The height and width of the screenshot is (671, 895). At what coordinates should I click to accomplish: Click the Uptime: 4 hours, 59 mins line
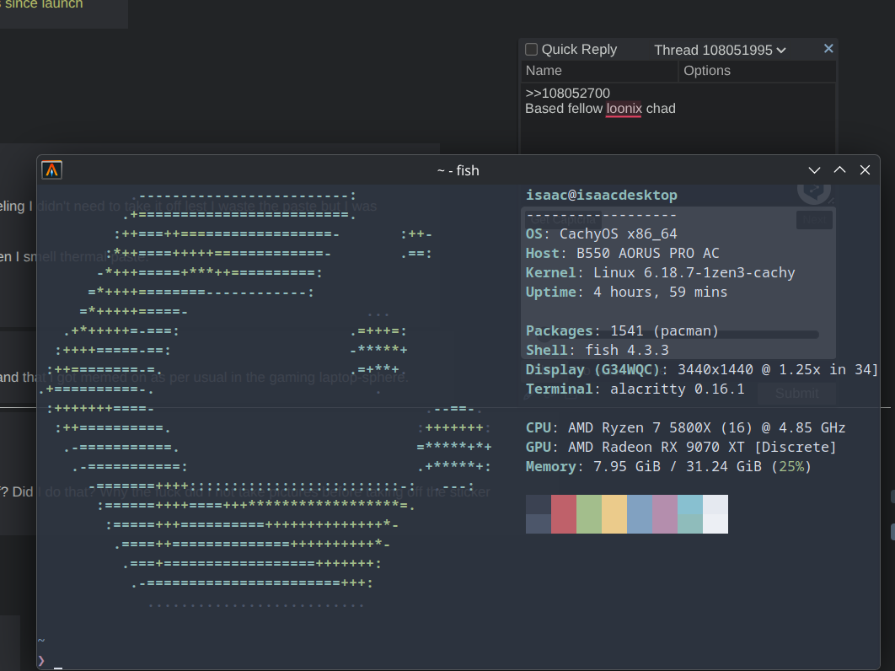627,293
